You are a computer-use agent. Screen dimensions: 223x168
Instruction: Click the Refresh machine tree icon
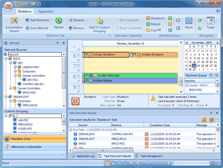[x=59, y=21]
